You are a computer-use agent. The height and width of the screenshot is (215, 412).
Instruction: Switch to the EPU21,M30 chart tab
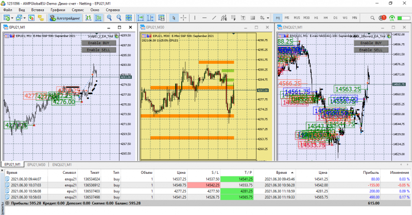pyautogui.click(x=36, y=165)
